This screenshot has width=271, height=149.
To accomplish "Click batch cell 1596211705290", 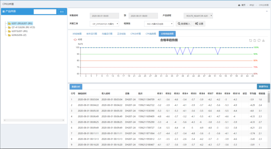I will coord(146,122).
